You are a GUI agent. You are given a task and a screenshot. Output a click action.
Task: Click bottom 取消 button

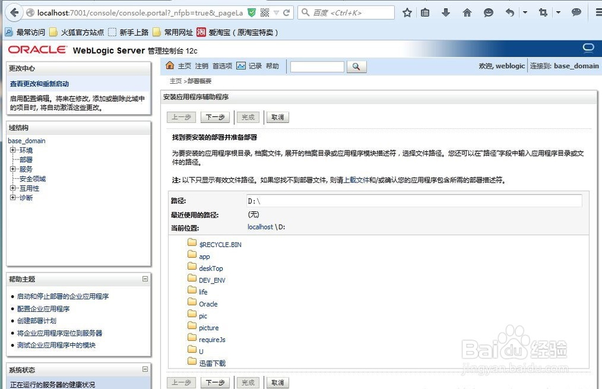278,382
